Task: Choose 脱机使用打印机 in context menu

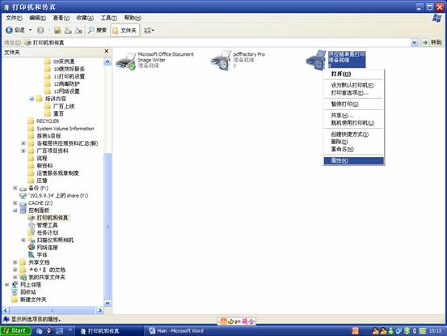Action: point(354,123)
